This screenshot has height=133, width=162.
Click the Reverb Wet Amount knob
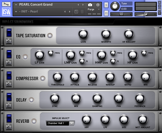[x=143, y=120]
